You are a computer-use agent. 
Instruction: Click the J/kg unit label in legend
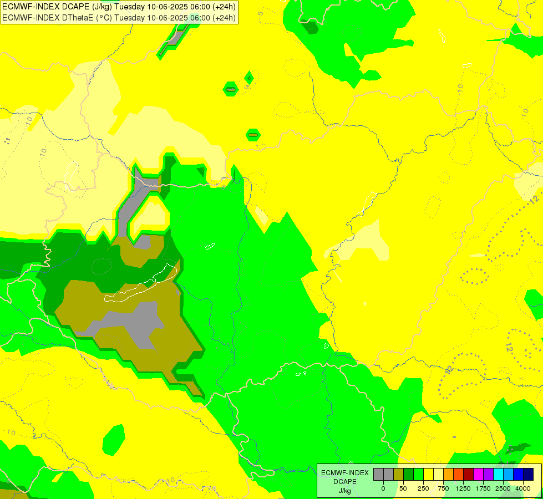tap(345, 491)
